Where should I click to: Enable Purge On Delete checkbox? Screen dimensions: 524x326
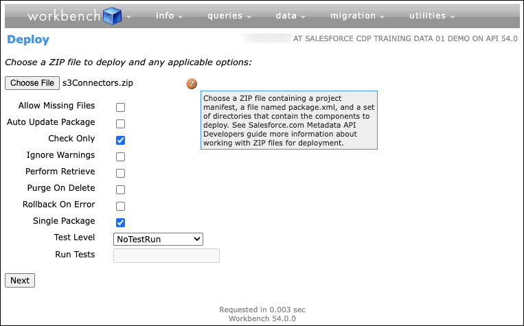point(120,189)
